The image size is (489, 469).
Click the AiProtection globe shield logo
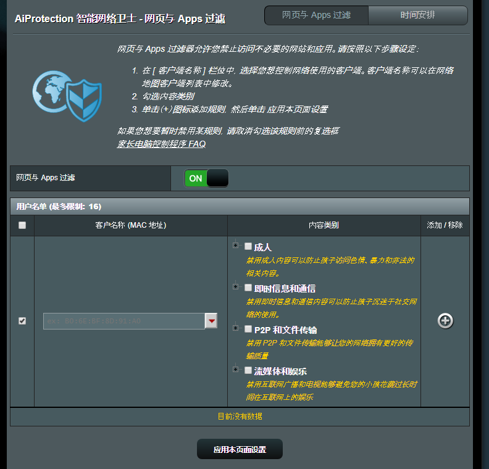tap(67, 96)
